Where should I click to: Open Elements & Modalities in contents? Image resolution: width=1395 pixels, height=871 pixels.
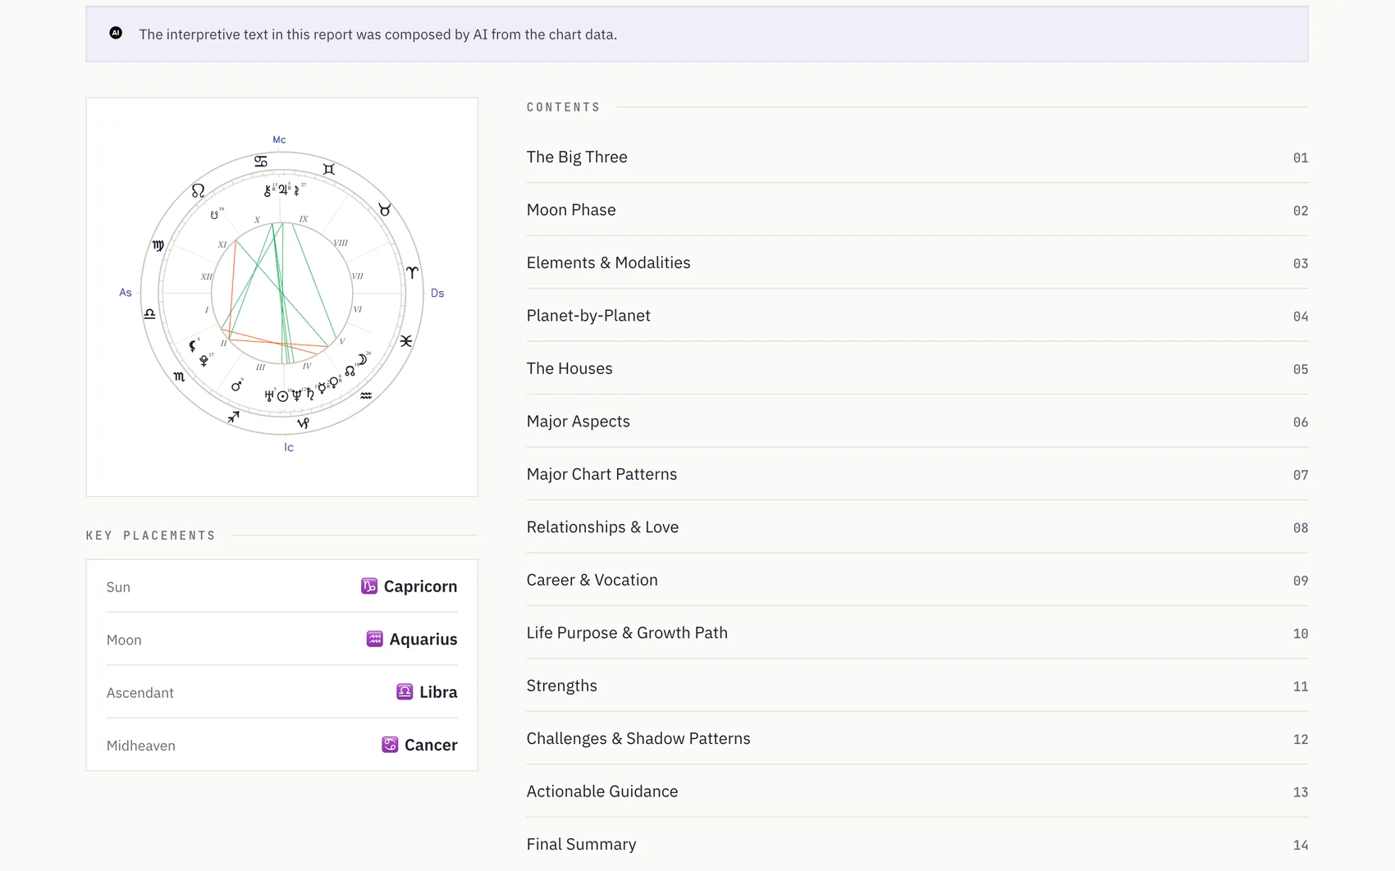[x=917, y=262]
